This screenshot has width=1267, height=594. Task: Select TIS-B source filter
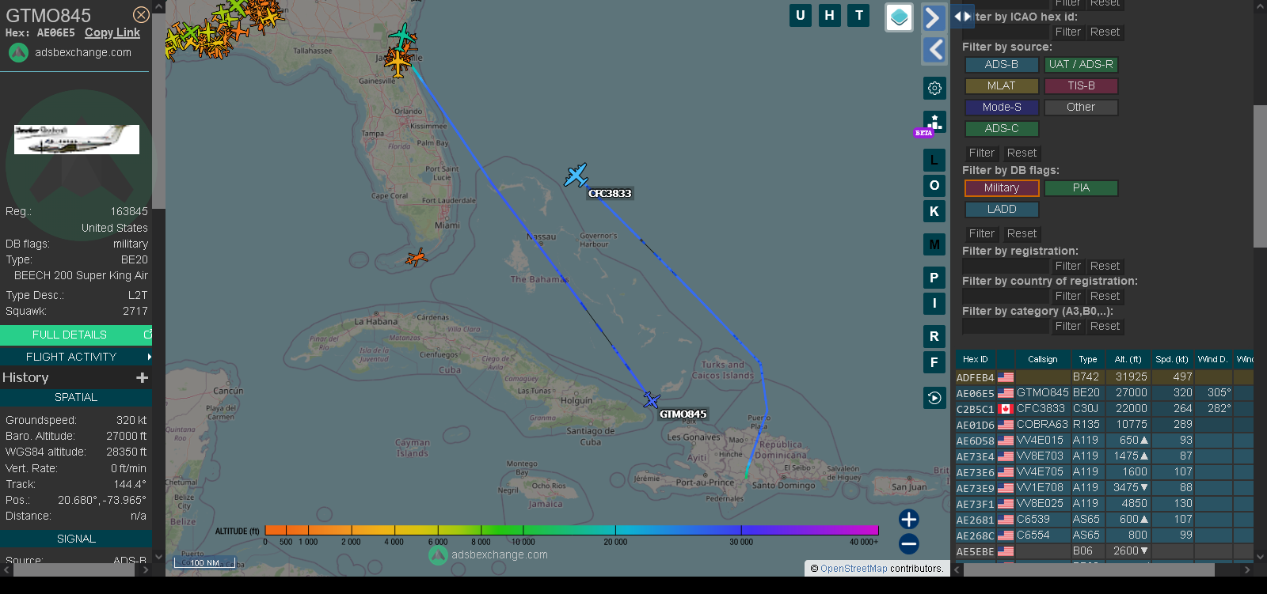click(1081, 86)
